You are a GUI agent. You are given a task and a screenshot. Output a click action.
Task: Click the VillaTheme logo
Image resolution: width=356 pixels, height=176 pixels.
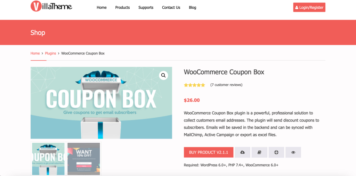[x=51, y=6]
